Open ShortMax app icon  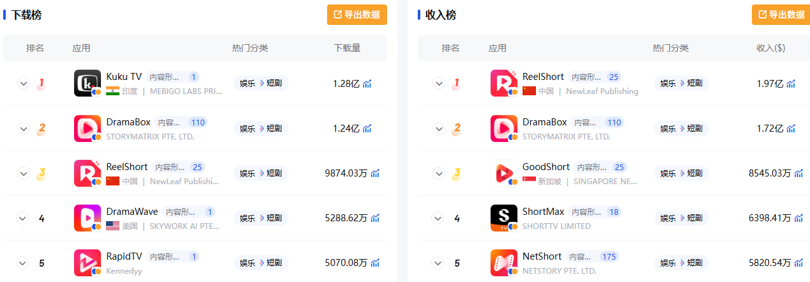pyautogui.click(x=504, y=218)
